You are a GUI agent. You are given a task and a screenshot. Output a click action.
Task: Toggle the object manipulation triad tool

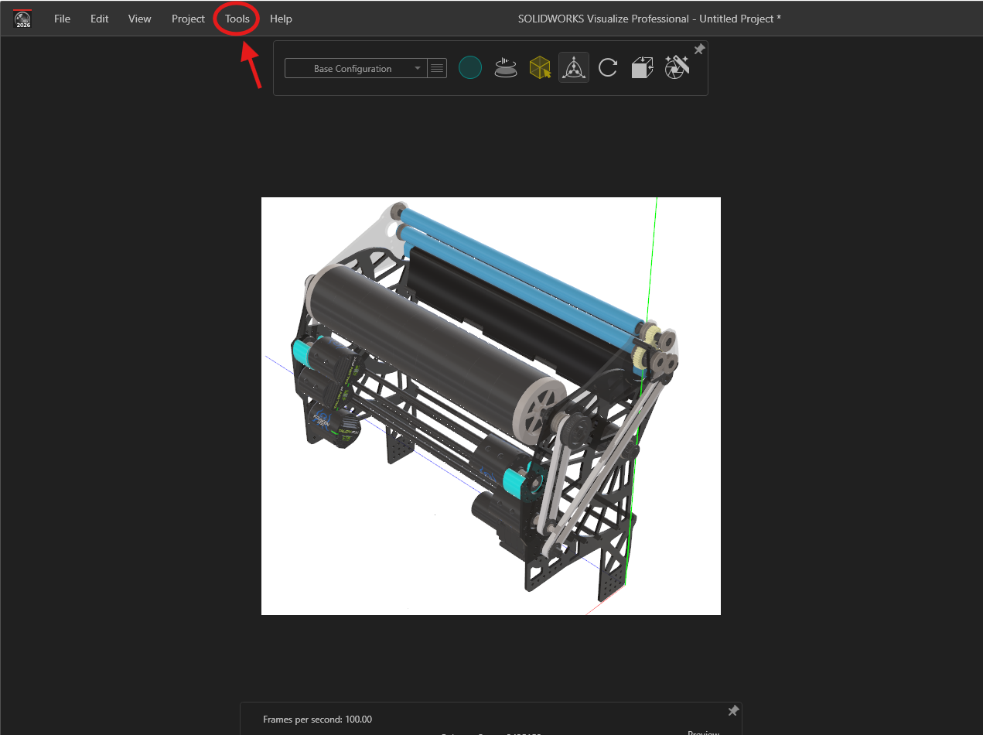click(574, 68)
